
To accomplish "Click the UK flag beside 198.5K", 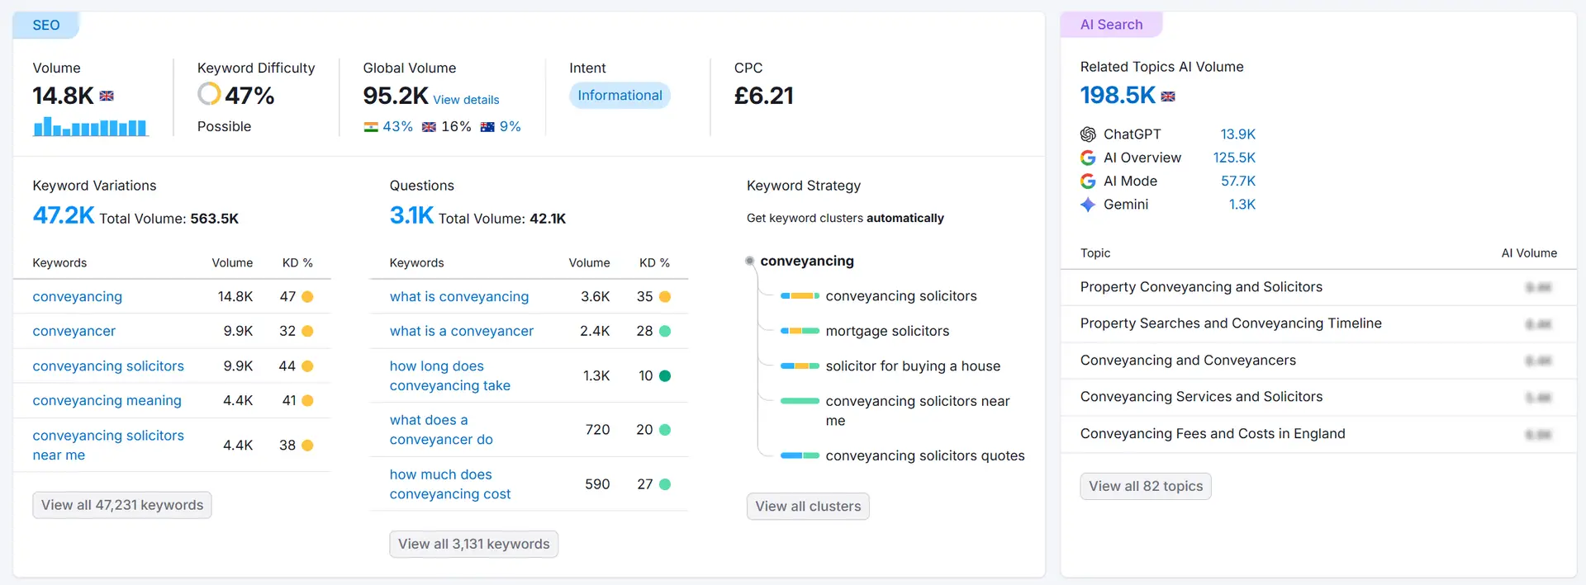I will 1167,97.
